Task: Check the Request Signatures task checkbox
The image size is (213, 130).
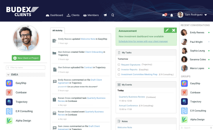Action: point(119,65)
